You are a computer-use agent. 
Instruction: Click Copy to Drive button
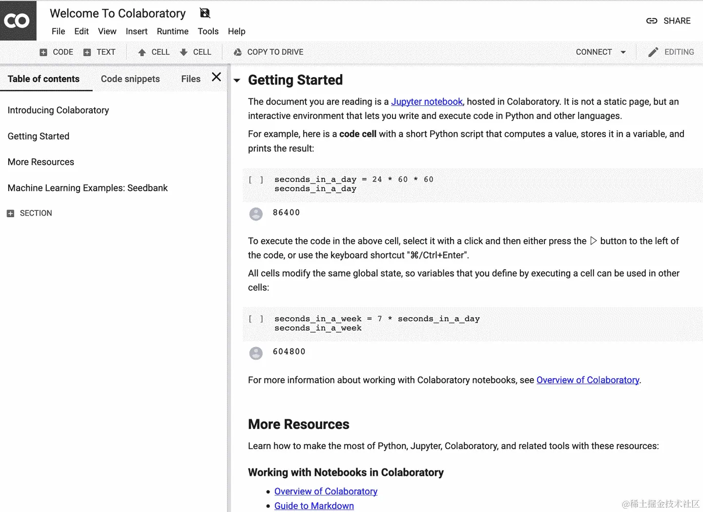tap(268, 52)
